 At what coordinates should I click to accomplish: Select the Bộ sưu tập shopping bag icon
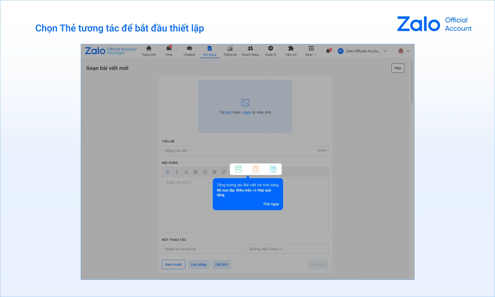[x=239, y=169]
